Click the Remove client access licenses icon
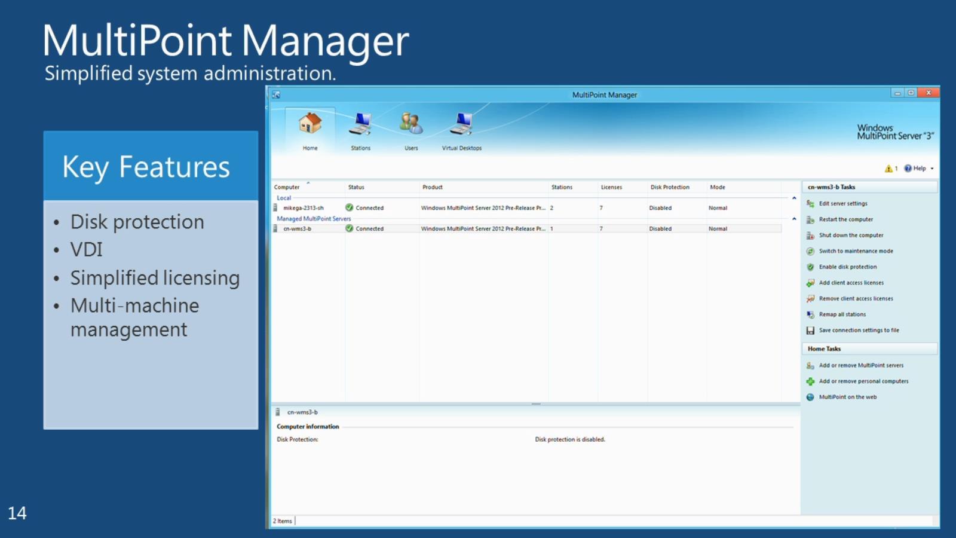The width and height of the screenshot is (956, 538). pyautogui.click(x=810, y=299)
